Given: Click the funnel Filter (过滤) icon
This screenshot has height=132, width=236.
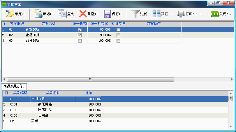Looking at the screenshot, I should click(135, 14).
